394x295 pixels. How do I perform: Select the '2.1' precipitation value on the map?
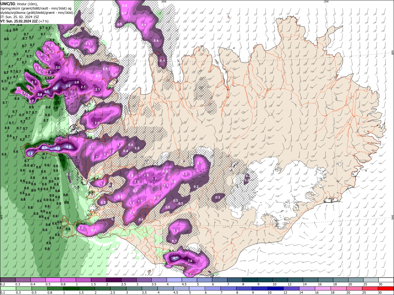98,89
